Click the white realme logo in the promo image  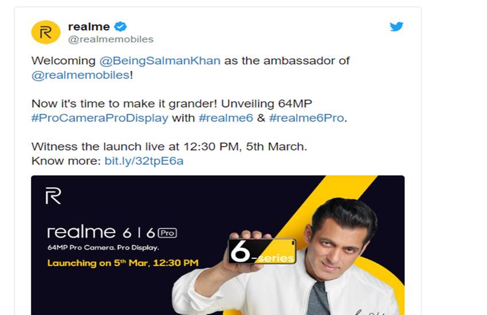click(x=53, y=195)
